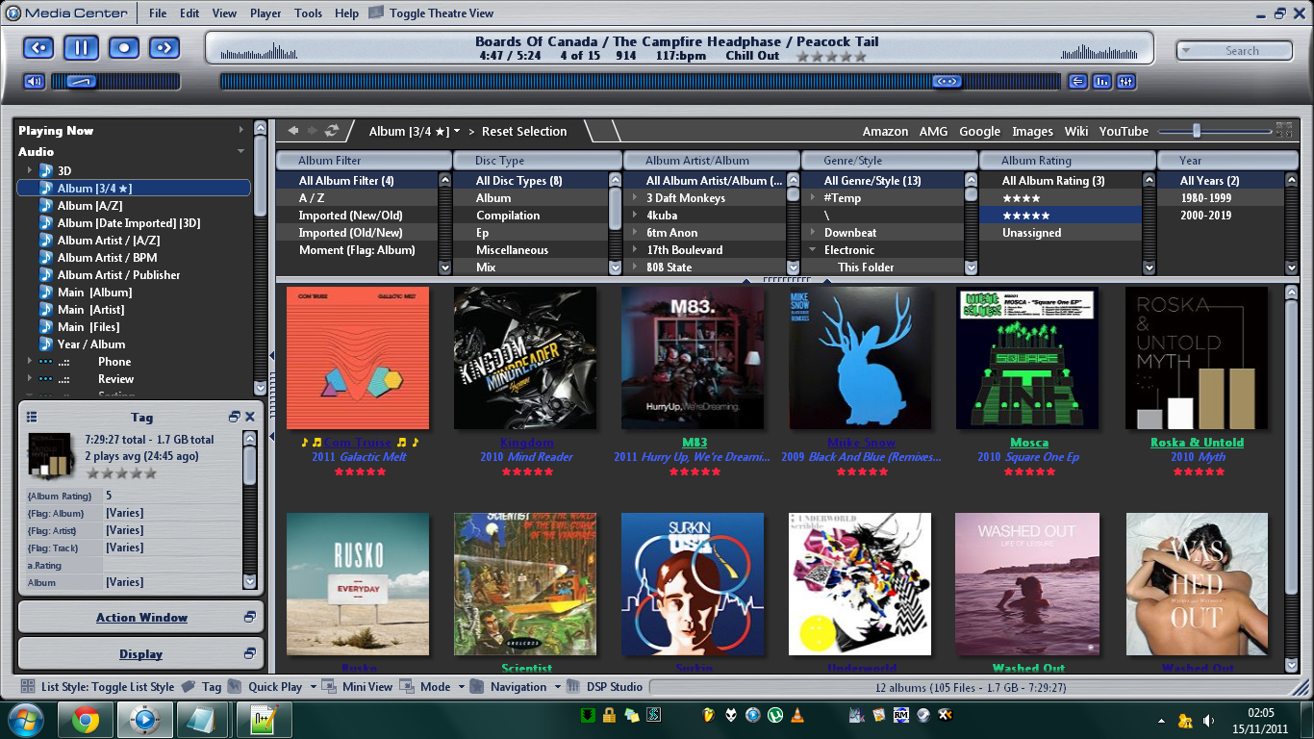Image resolution: width=1314 pixels, height=739 pixels.
Task: Select the Main [Files] icon
Action: 45,326
